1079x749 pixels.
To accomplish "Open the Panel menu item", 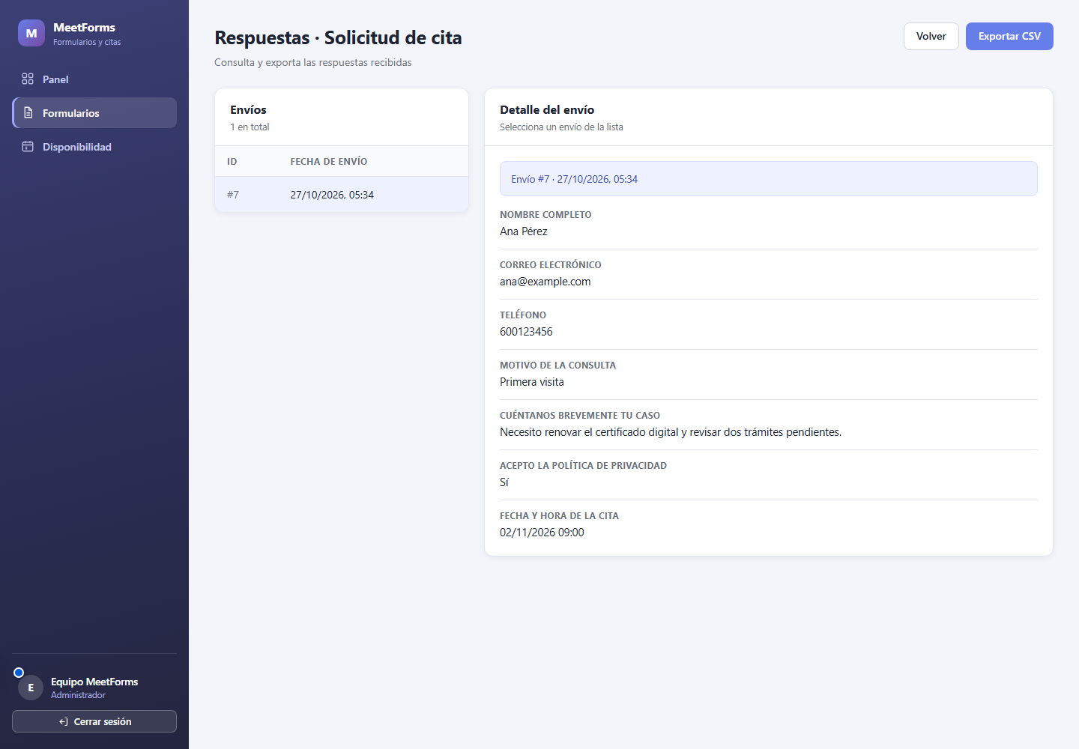I will (94, 79).
